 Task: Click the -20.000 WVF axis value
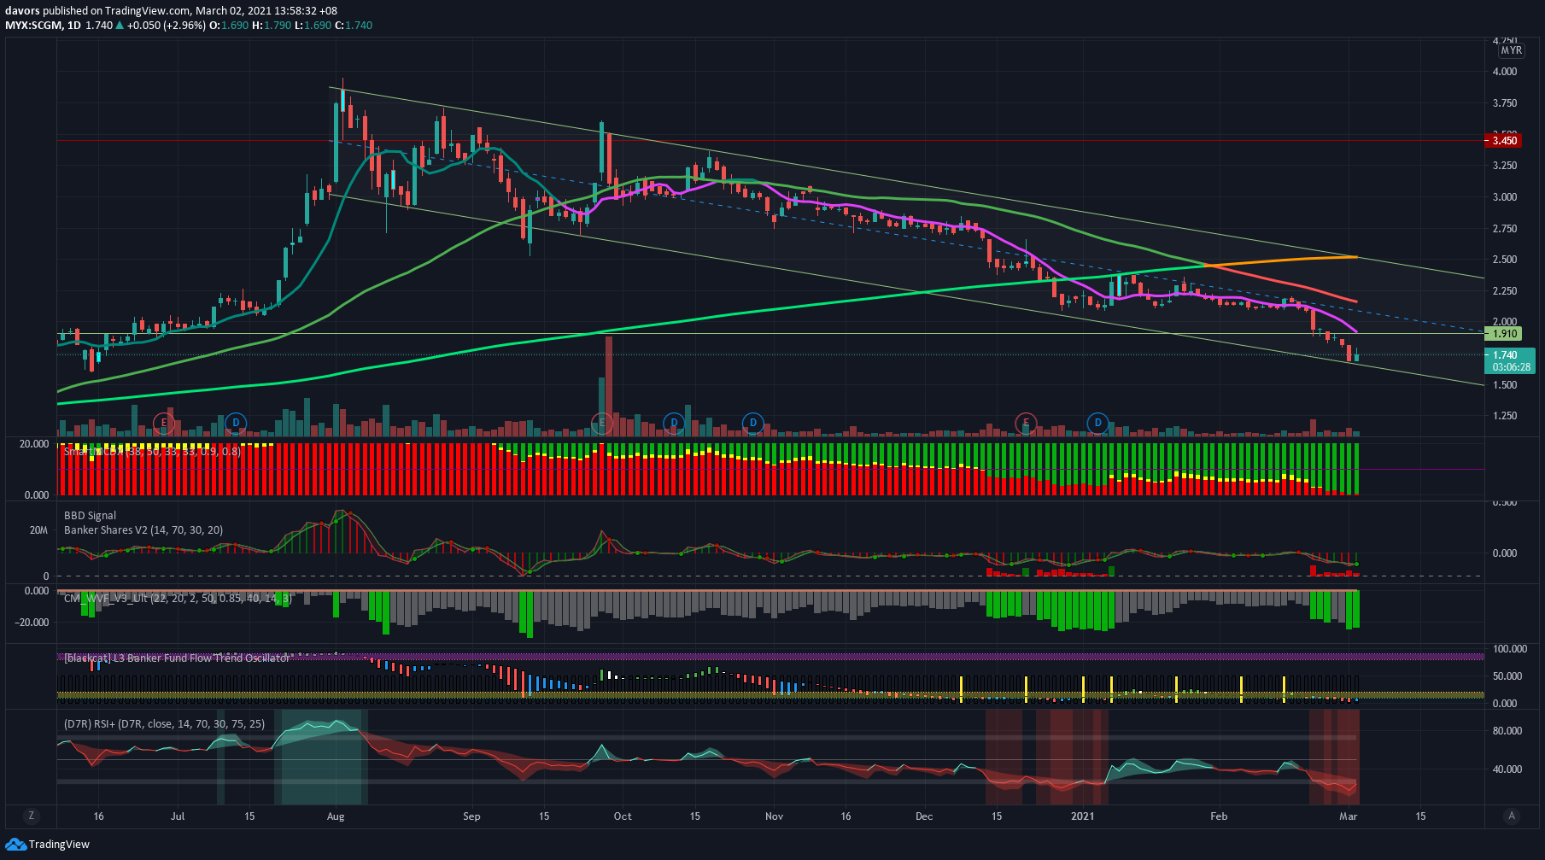[x=31, y=623]
